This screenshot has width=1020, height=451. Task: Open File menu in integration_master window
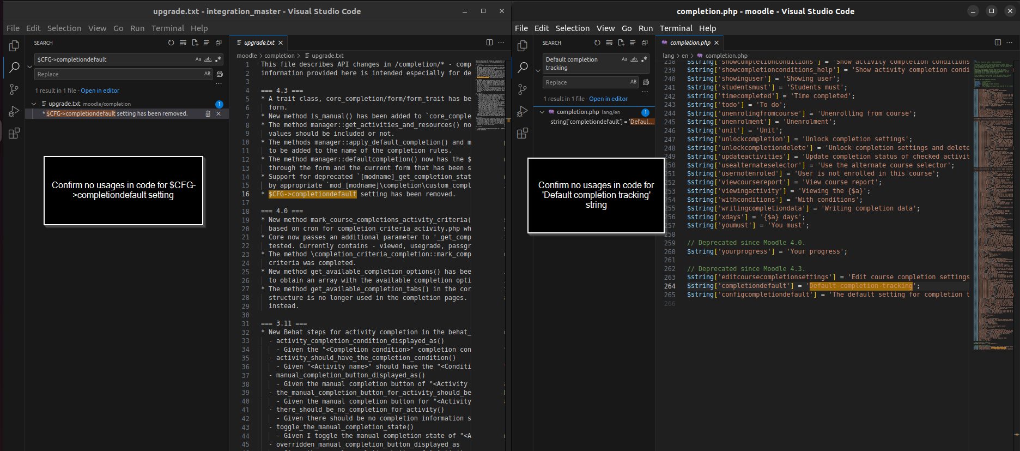[x=13, y=28]
